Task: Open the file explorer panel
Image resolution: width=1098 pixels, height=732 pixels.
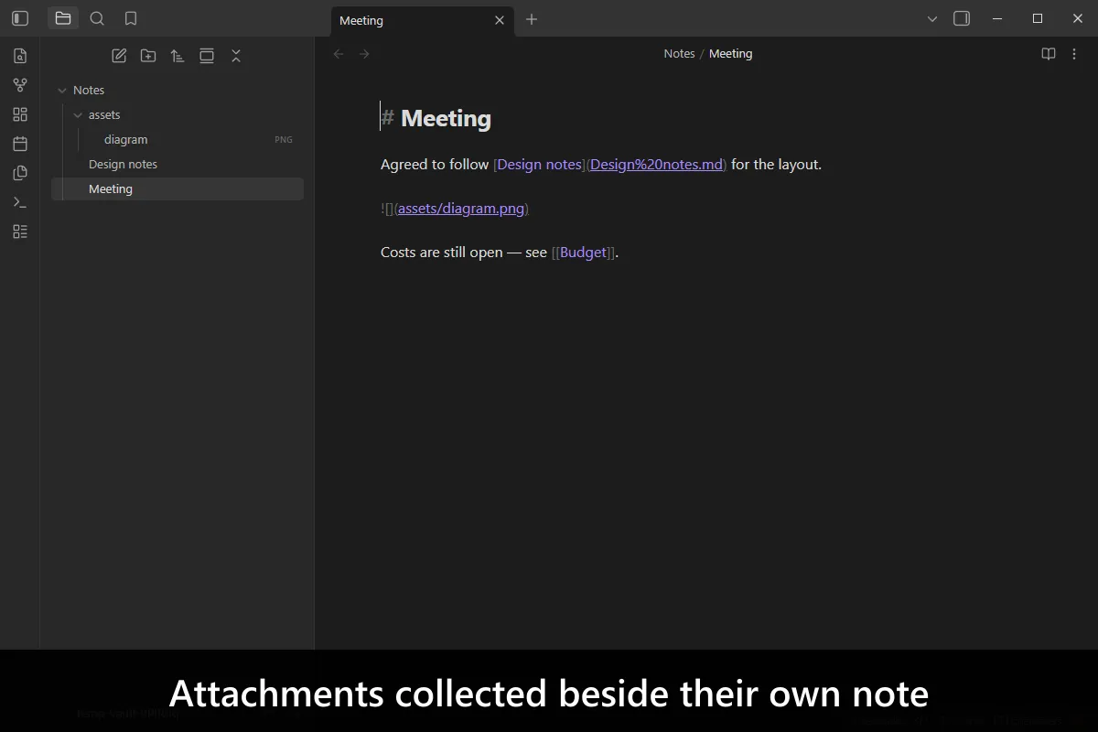Action: [x=63, y=18]
